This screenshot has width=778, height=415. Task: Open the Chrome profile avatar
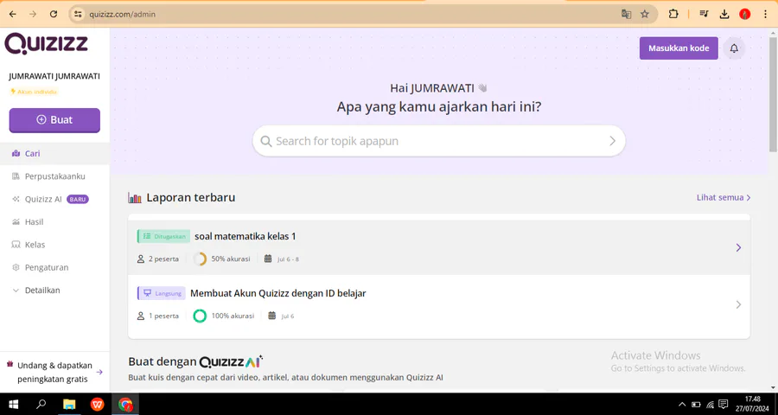click(x=744, y=14)
